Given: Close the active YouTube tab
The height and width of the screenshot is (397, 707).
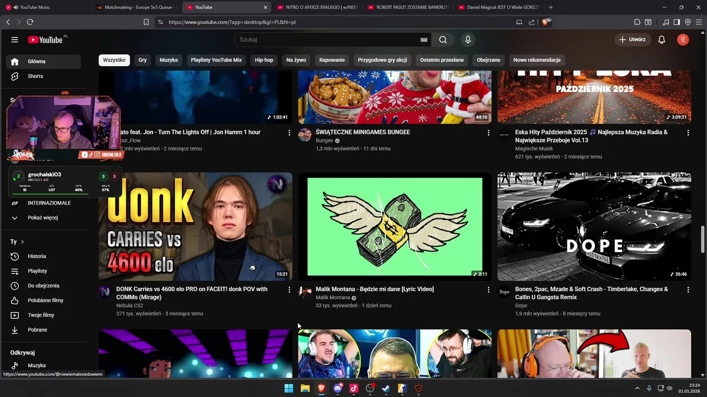Looking at the screenshot, I should (265, 7).
